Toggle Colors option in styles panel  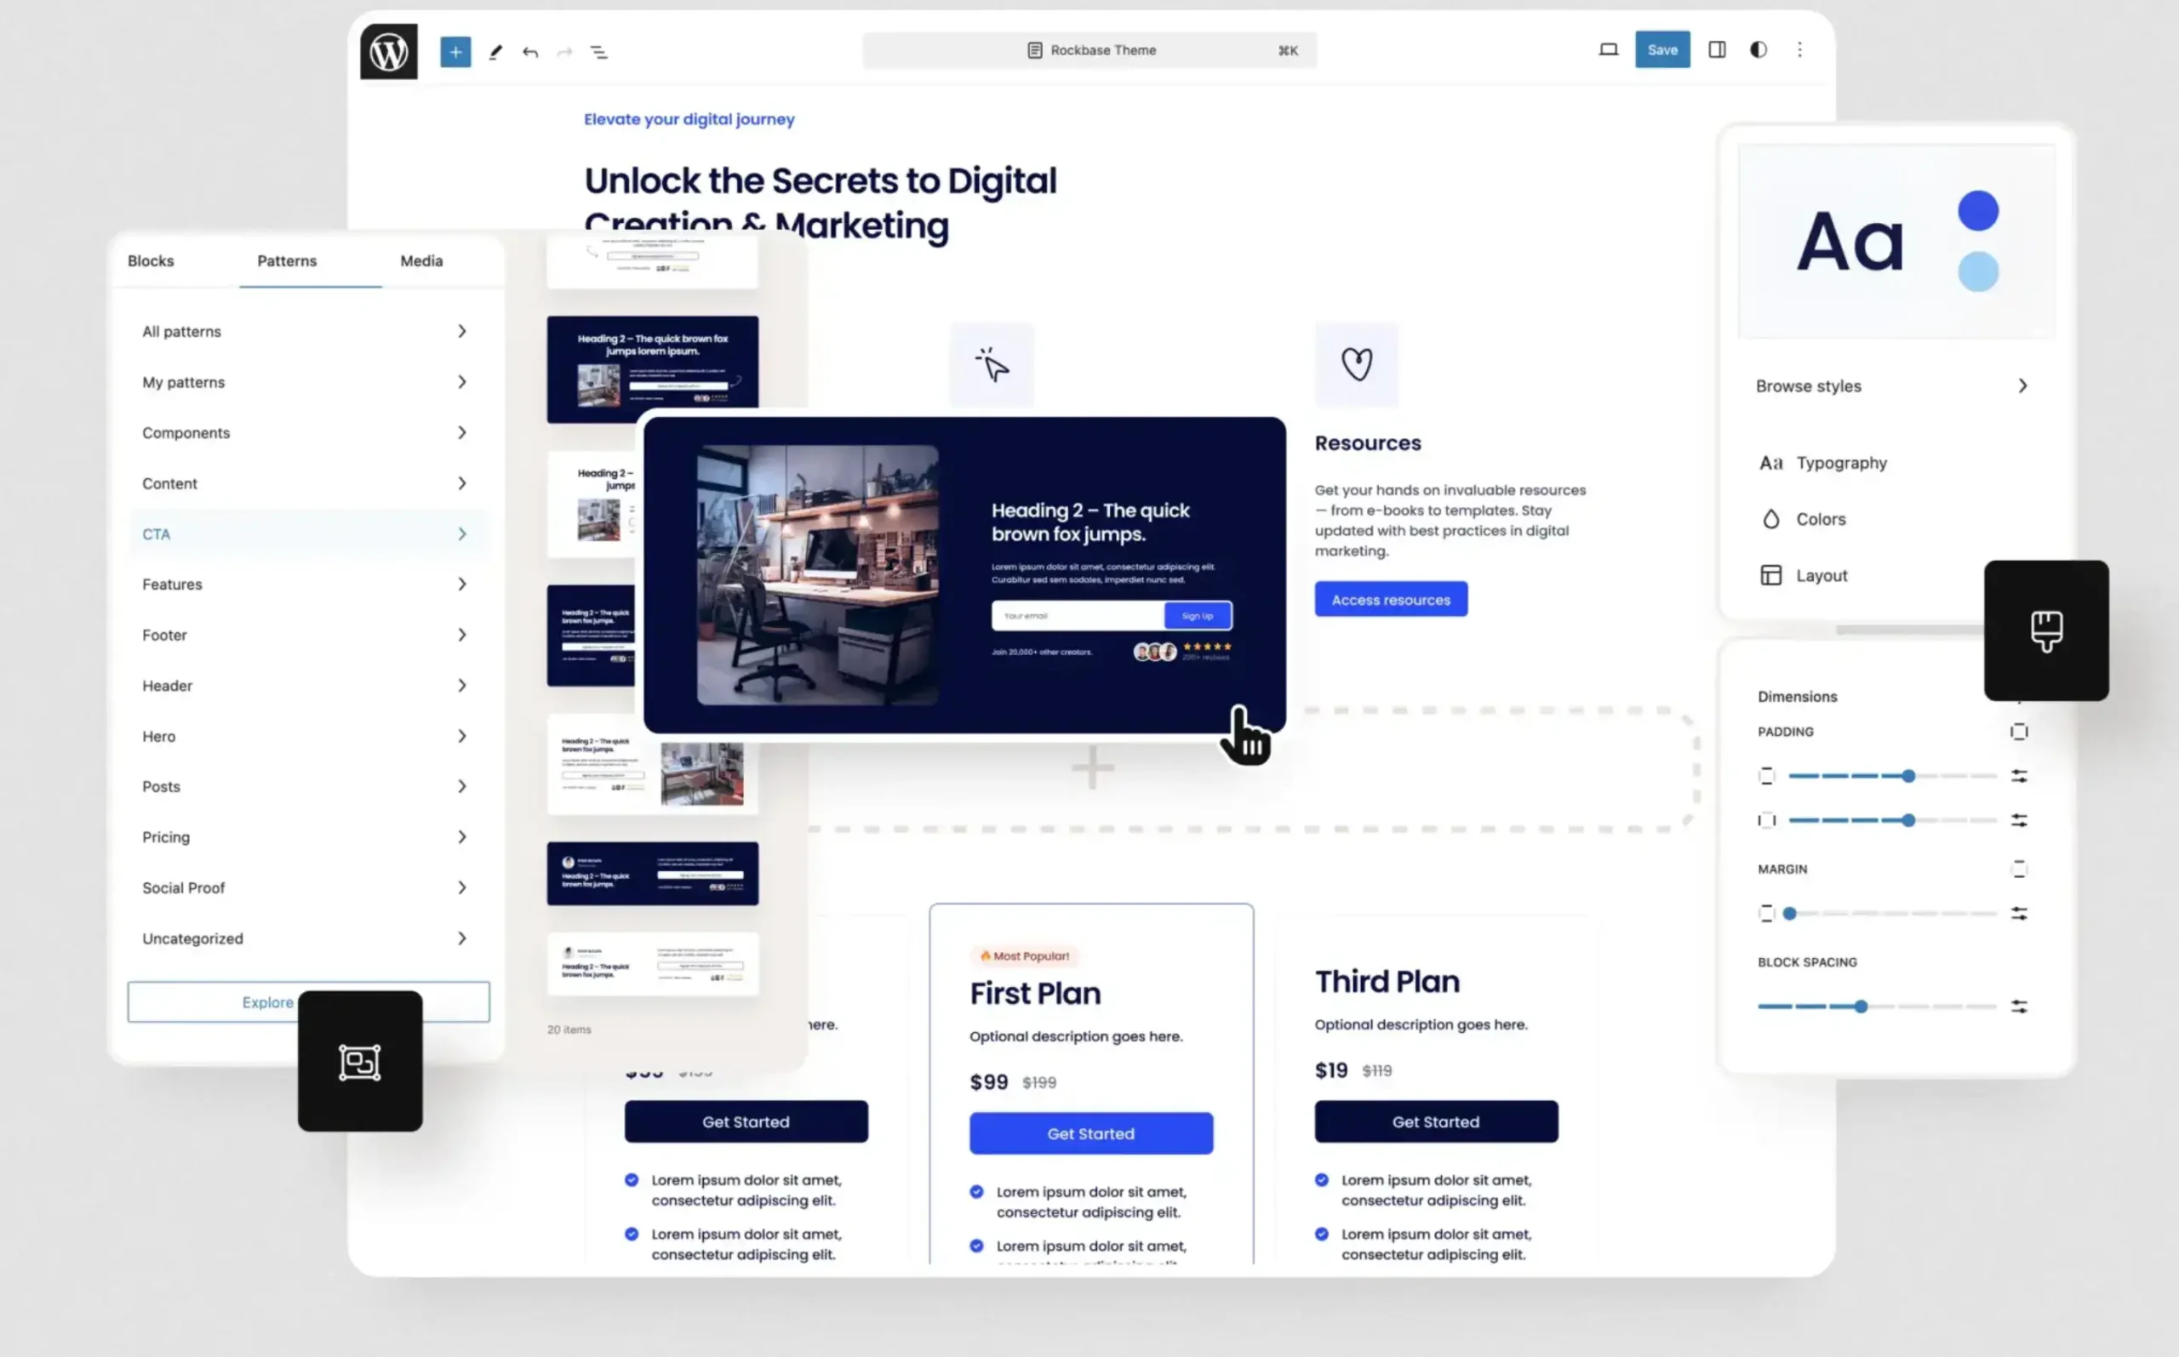pos(1819,517)
